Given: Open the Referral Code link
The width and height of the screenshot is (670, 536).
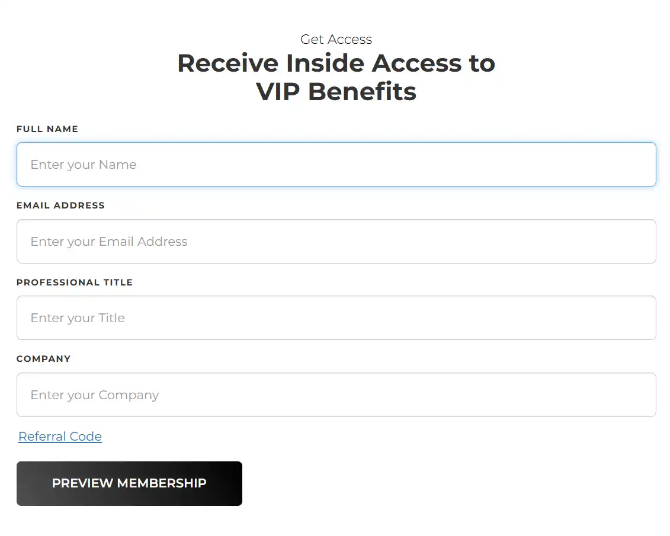Looking at the screenshot, I should click(60, 436).
